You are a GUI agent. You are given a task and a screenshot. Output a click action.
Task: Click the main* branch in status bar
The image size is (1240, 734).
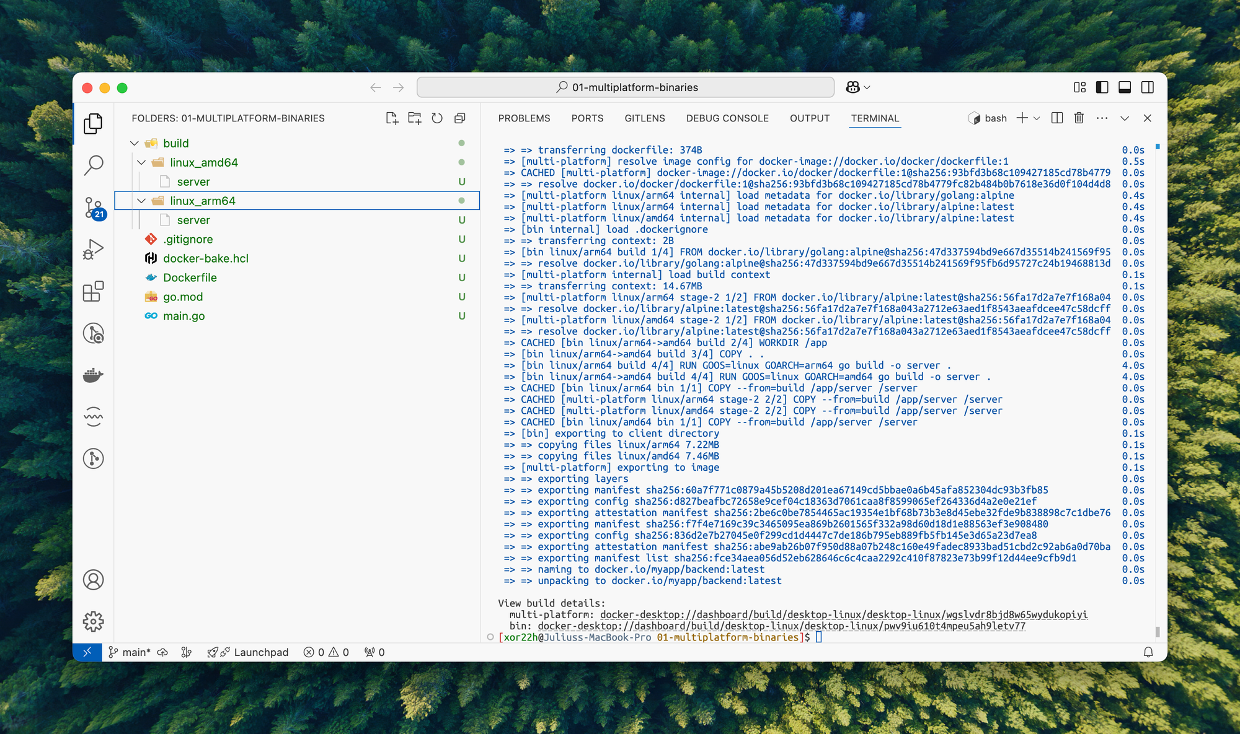click(130, 652)
